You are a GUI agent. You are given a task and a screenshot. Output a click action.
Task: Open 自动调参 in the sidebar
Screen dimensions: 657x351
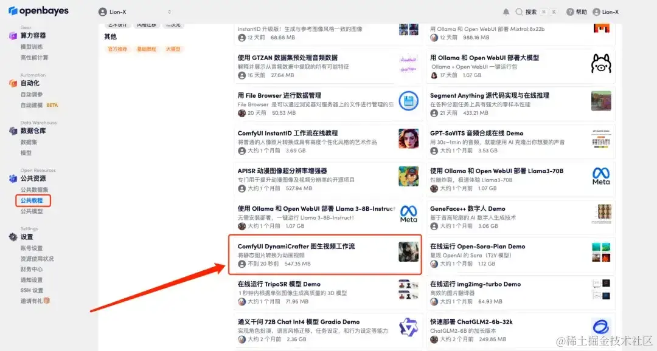pyautogui.click(x=32, y=95)
